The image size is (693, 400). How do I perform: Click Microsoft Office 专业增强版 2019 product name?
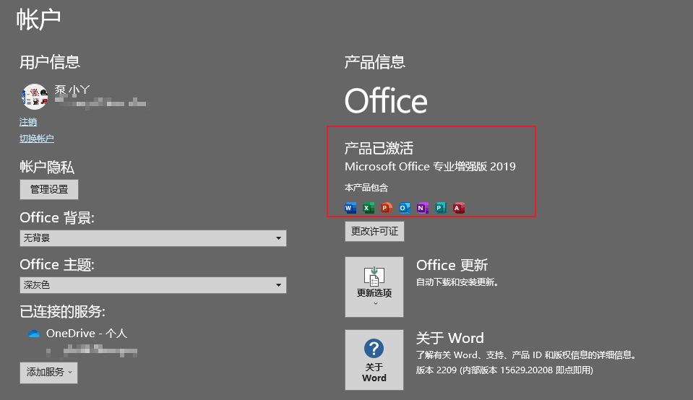430,167
